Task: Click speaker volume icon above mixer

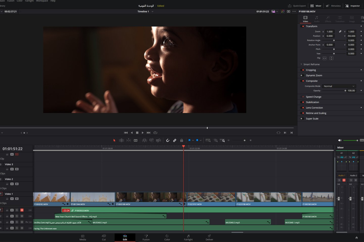Action: (340, 140)
